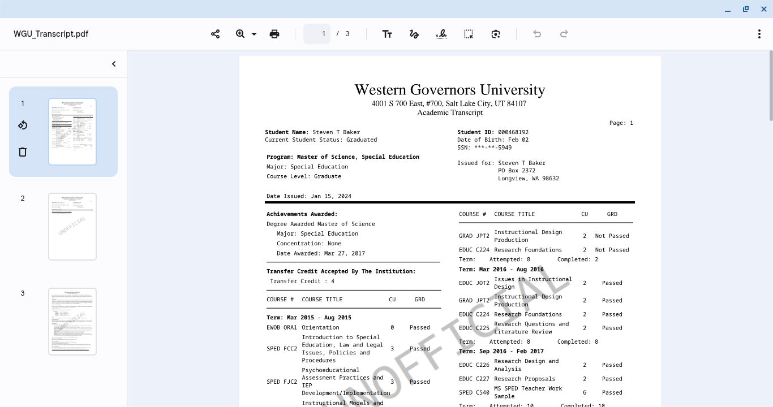Minimize the PDF viewer window
Image resolution: width=773 pixels, height=407 pixels.
[728, 9]
